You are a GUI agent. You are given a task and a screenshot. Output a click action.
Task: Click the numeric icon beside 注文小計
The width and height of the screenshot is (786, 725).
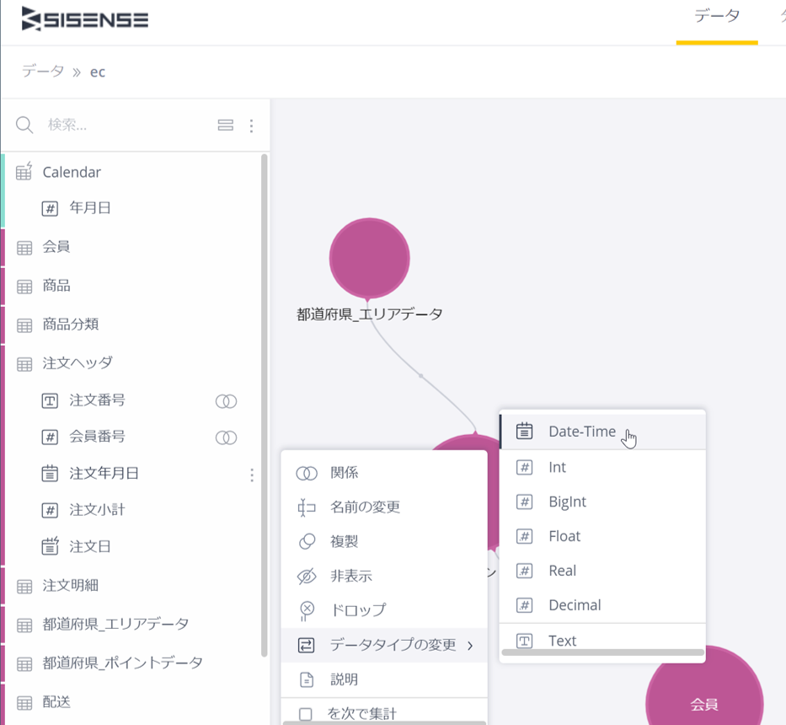click(x=50, y=510)
